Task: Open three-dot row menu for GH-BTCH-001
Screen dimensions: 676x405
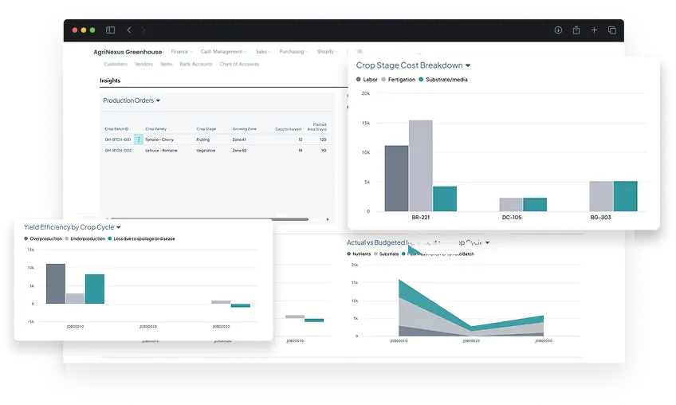Action: pos(139,140)
